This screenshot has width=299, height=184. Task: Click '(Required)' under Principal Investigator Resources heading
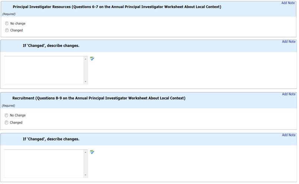(x=9, y=14)
